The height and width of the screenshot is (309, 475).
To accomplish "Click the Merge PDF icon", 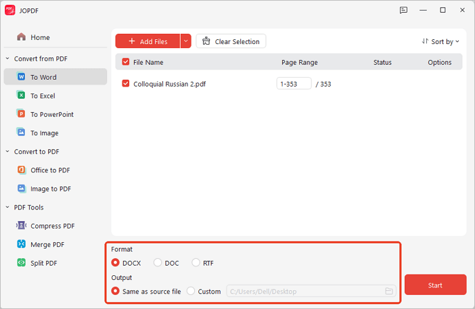I will click(x=22, y=244).
